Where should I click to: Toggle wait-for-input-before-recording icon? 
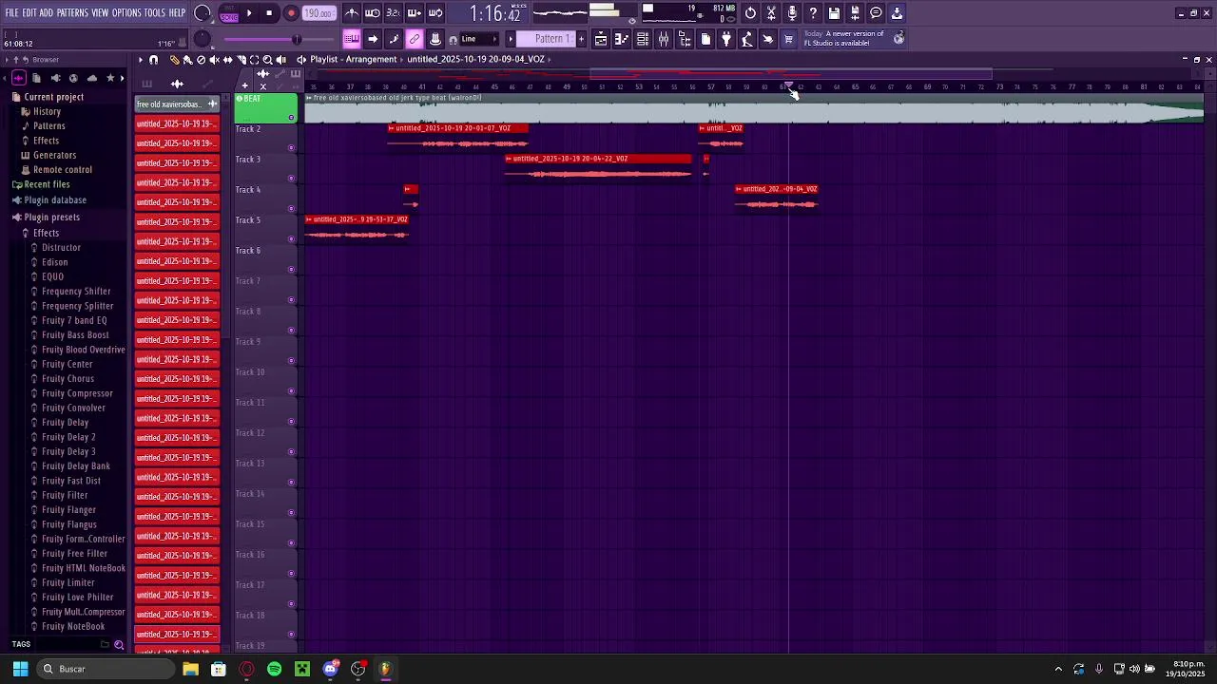tap(373, 13)
